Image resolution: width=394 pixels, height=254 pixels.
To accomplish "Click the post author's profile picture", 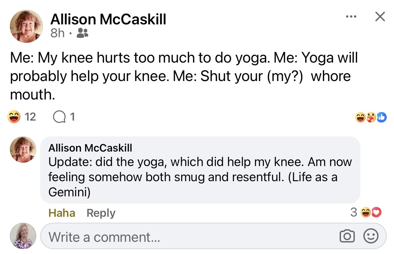I will pyautogui.click(x=26, y=26).
